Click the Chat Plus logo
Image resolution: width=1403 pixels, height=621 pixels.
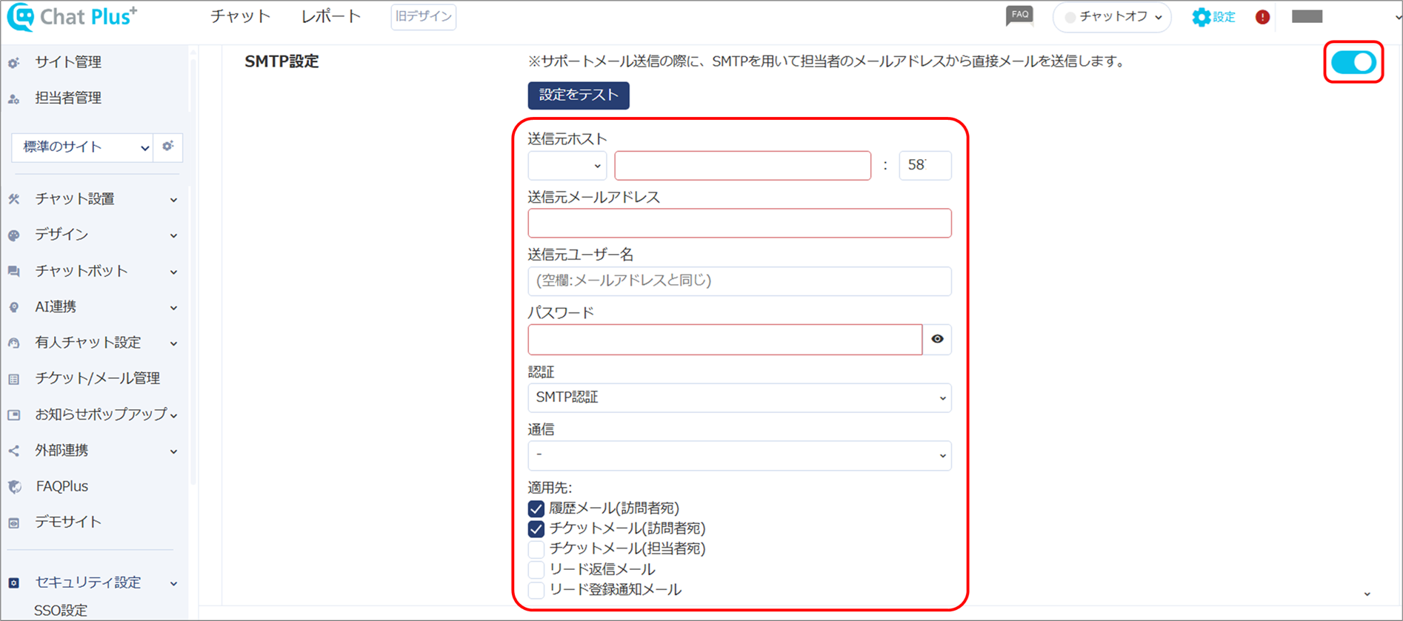coord(72,16)
